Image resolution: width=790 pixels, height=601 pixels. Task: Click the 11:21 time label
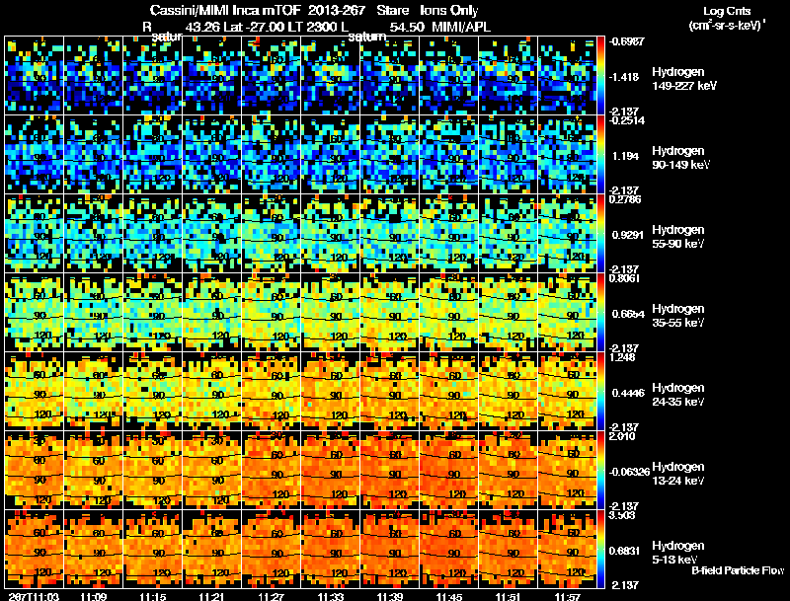pos(212,597)
